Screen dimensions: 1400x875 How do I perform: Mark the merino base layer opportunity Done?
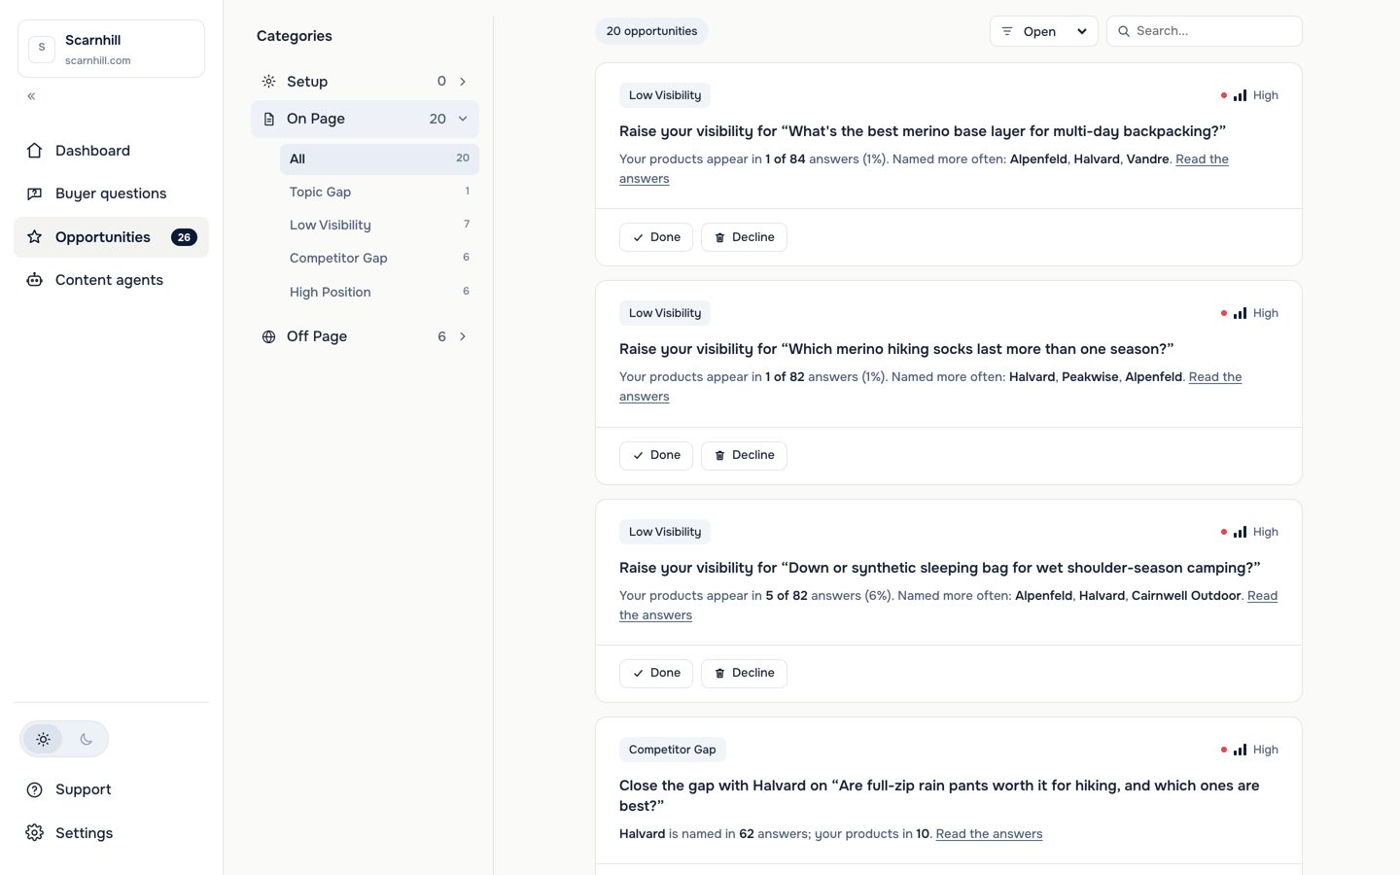point(656,237)
